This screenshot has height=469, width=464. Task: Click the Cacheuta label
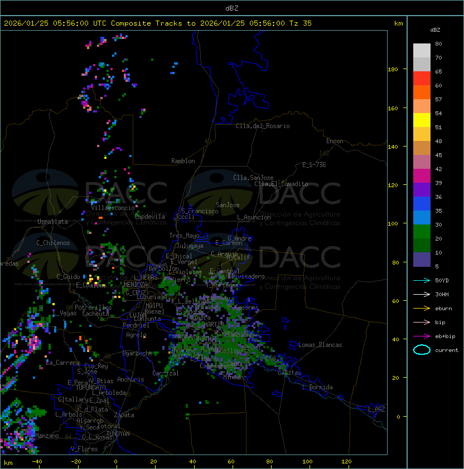[95, 314]
